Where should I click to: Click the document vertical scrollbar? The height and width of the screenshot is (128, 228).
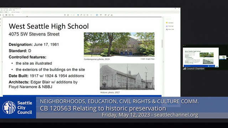pyautogui.click(x=162, y=43)
